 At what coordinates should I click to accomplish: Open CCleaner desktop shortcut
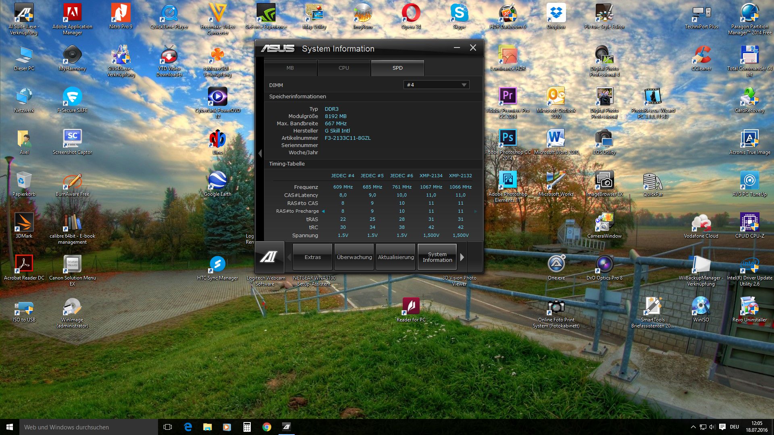click(x=701, y=55)
